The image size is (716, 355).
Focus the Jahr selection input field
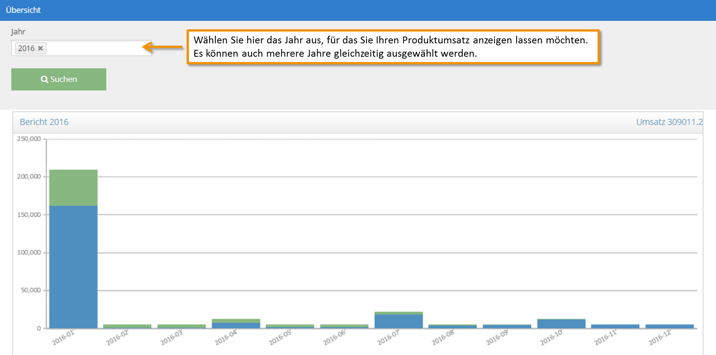[82, 48]
